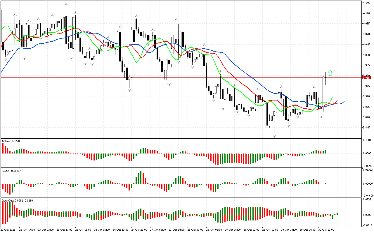Select the AOcust 0.0220 indicator label
Image resolution: width=374 pixels, height=233 pixels.
pyautogui.click(x=11, y=141)
